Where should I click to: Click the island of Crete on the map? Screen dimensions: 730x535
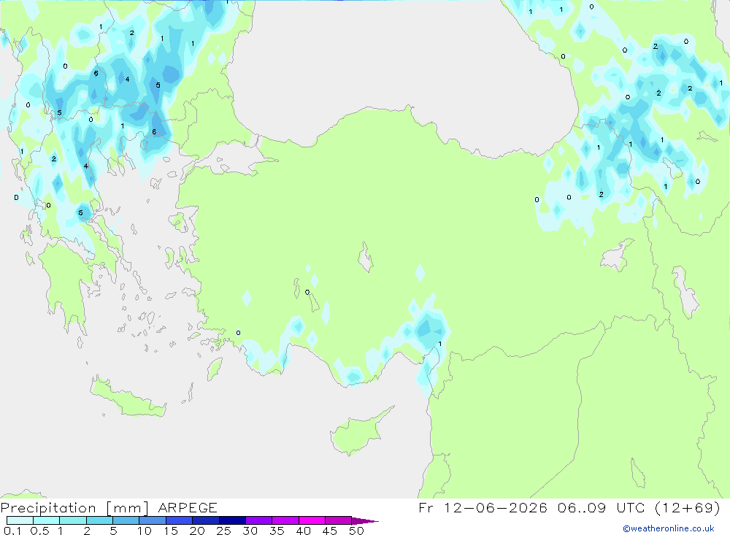126,397
